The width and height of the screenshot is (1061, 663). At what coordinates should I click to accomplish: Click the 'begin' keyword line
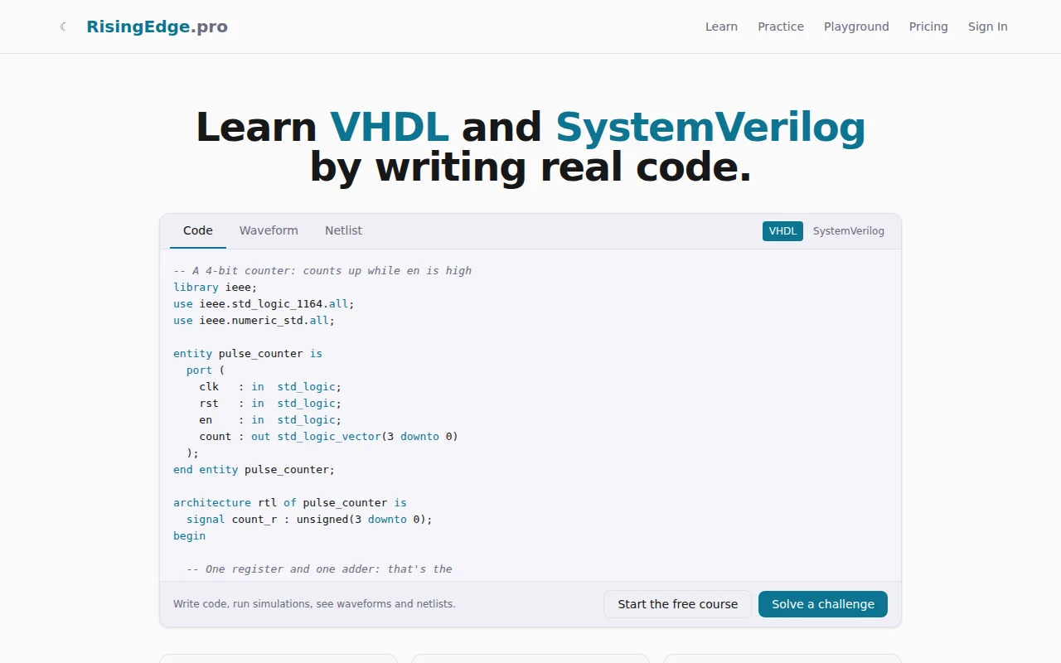click(189, 536)
